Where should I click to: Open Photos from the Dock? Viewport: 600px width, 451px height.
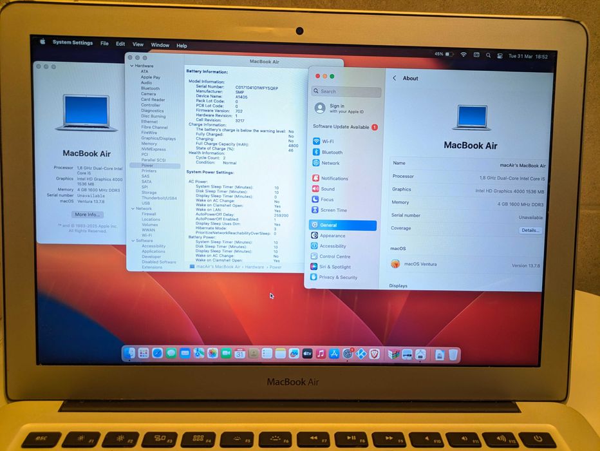point(212,353)
